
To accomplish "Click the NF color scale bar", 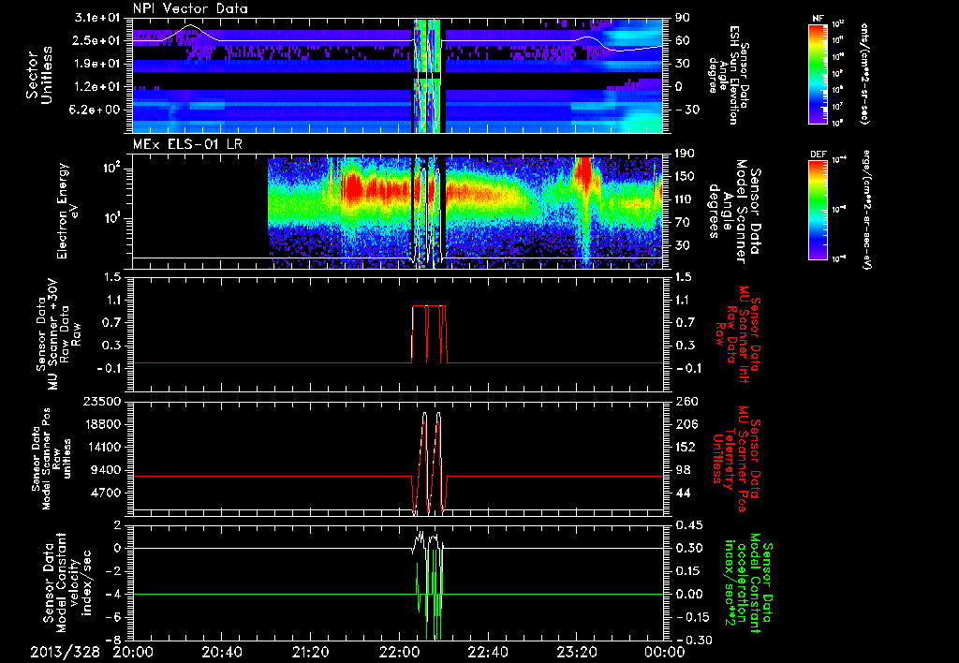I will tap(818, 73).
